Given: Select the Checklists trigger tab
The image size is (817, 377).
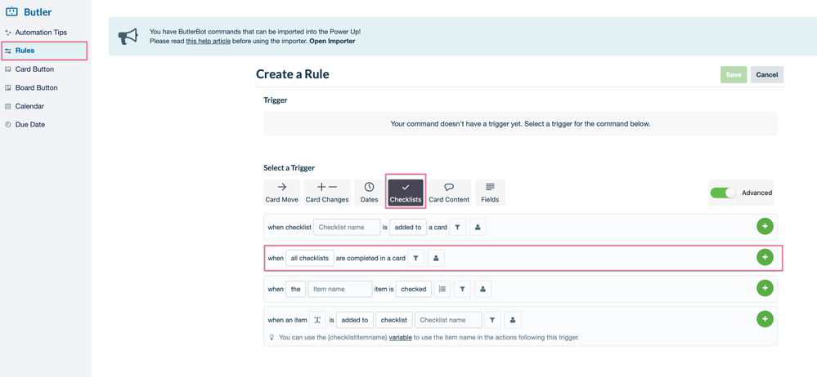Looking at the screenshot, I should 406,193.
